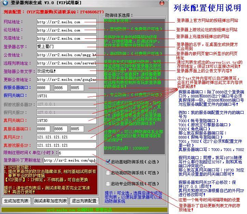This screenshot has width=247, height=214.
Task: Focus the 网站地址 input field
Action: [66, 22]
